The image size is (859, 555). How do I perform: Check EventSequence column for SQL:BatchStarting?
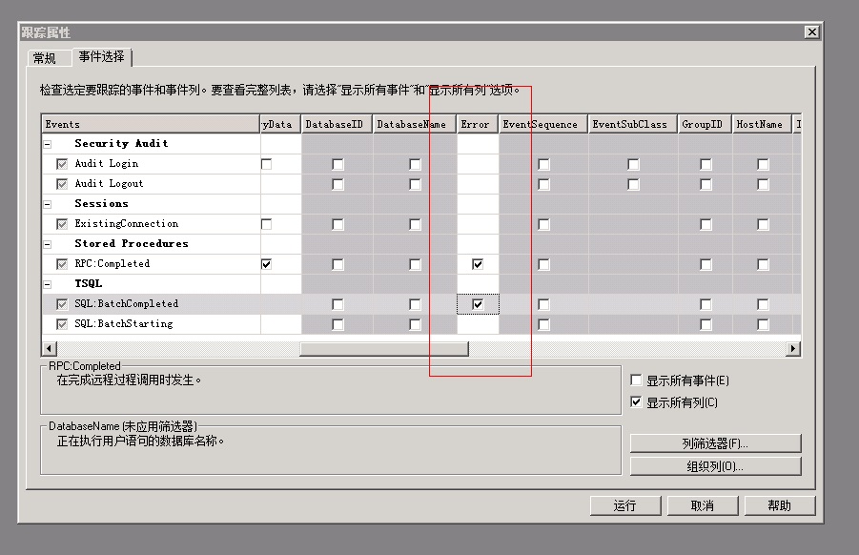pos(543,323)
